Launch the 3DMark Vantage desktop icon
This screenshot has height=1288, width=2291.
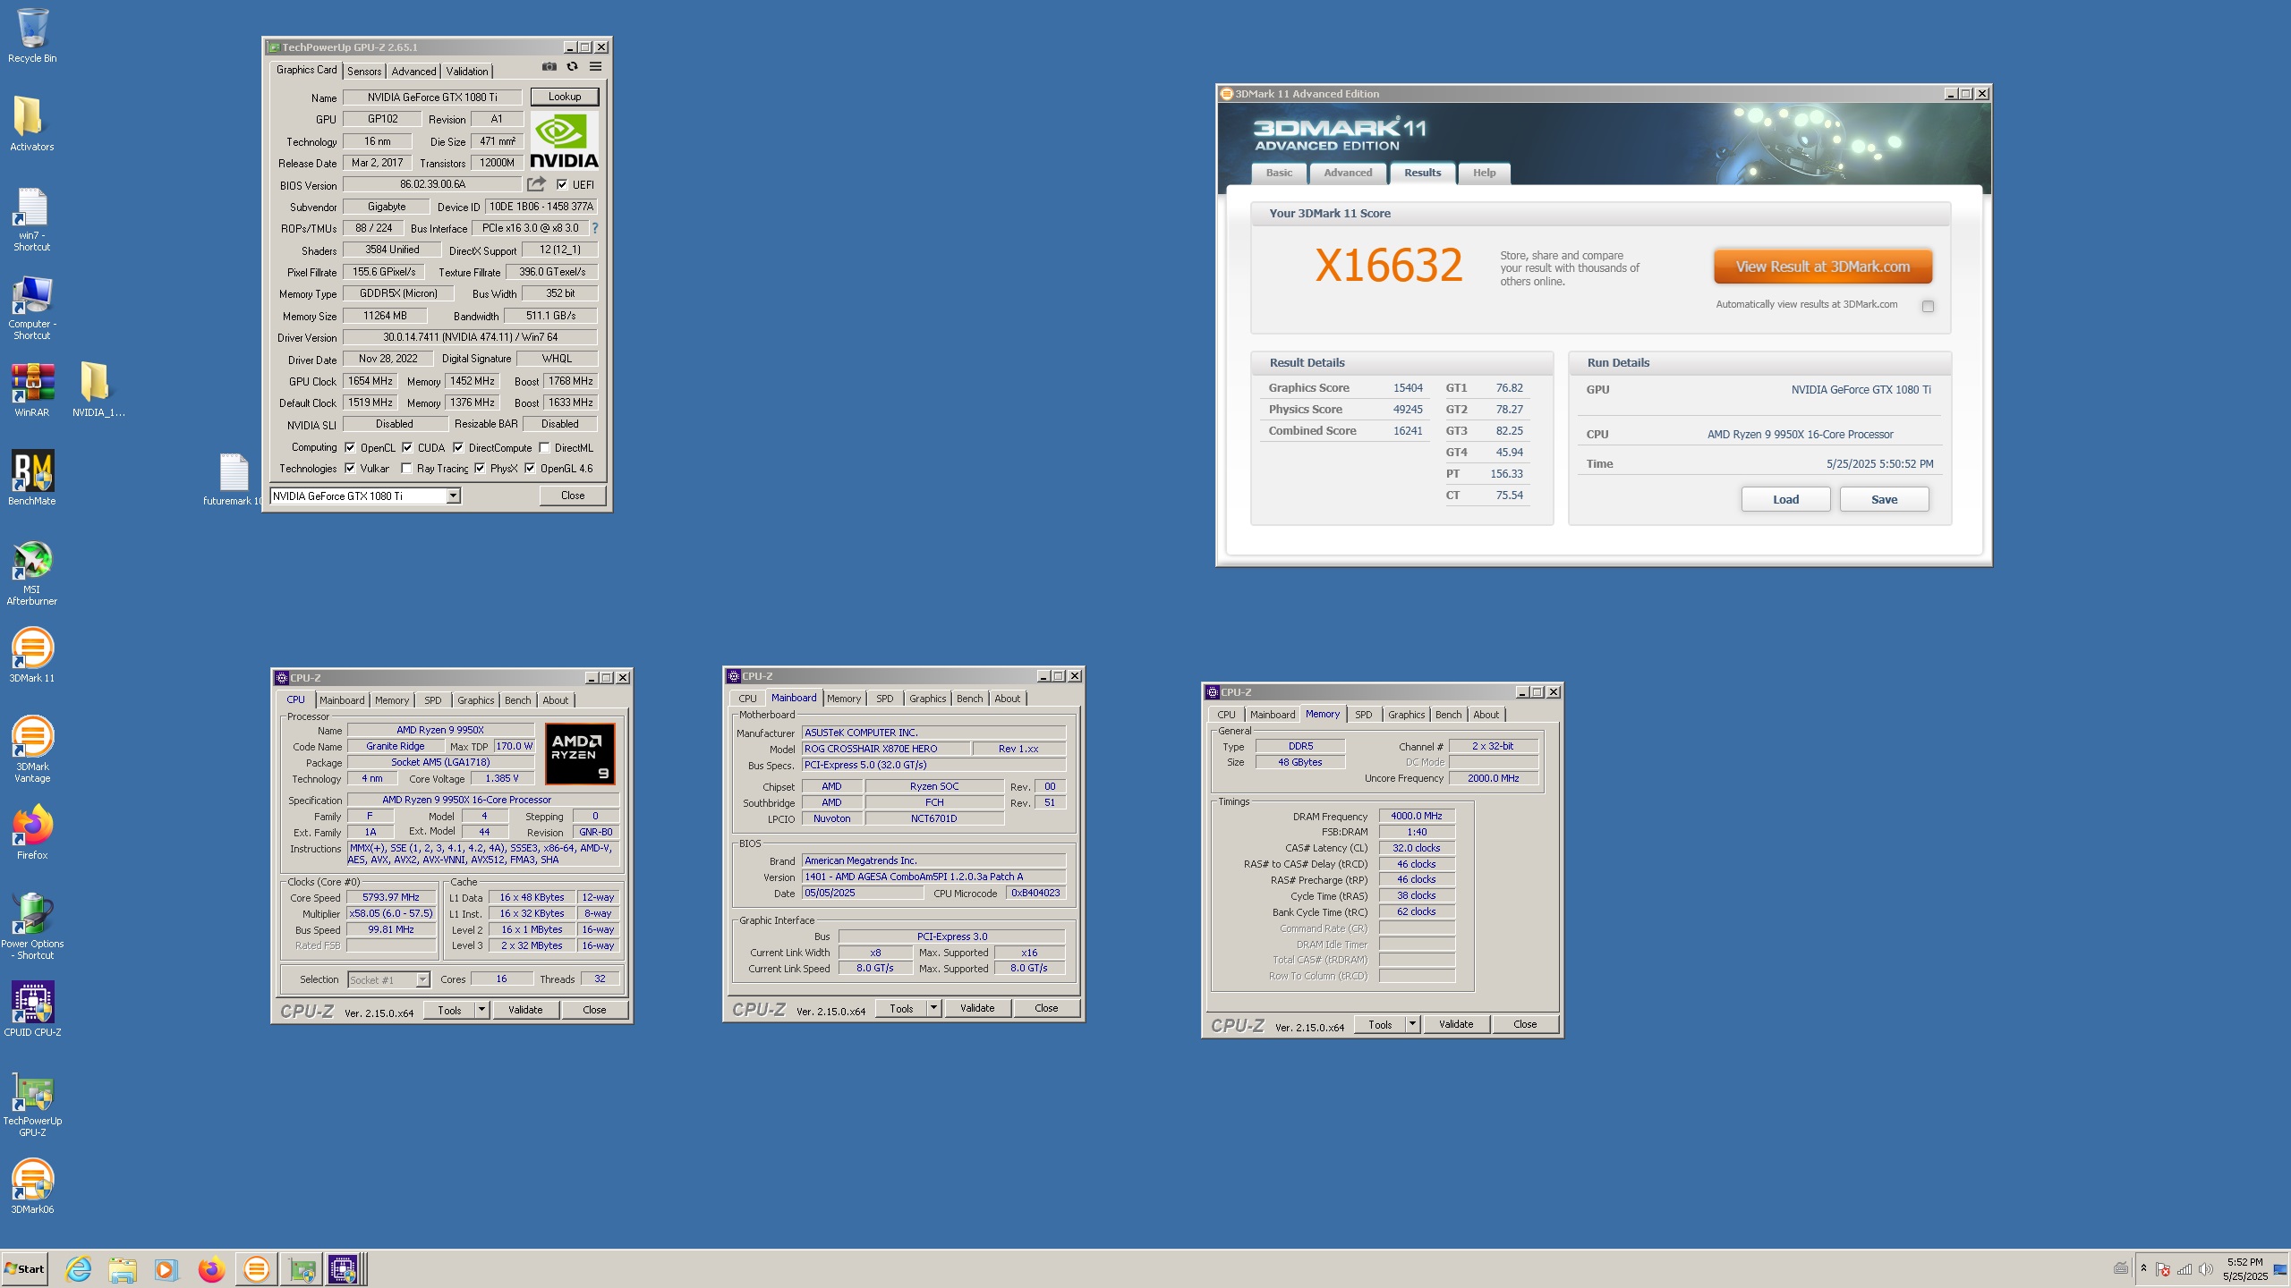(32, 750)
